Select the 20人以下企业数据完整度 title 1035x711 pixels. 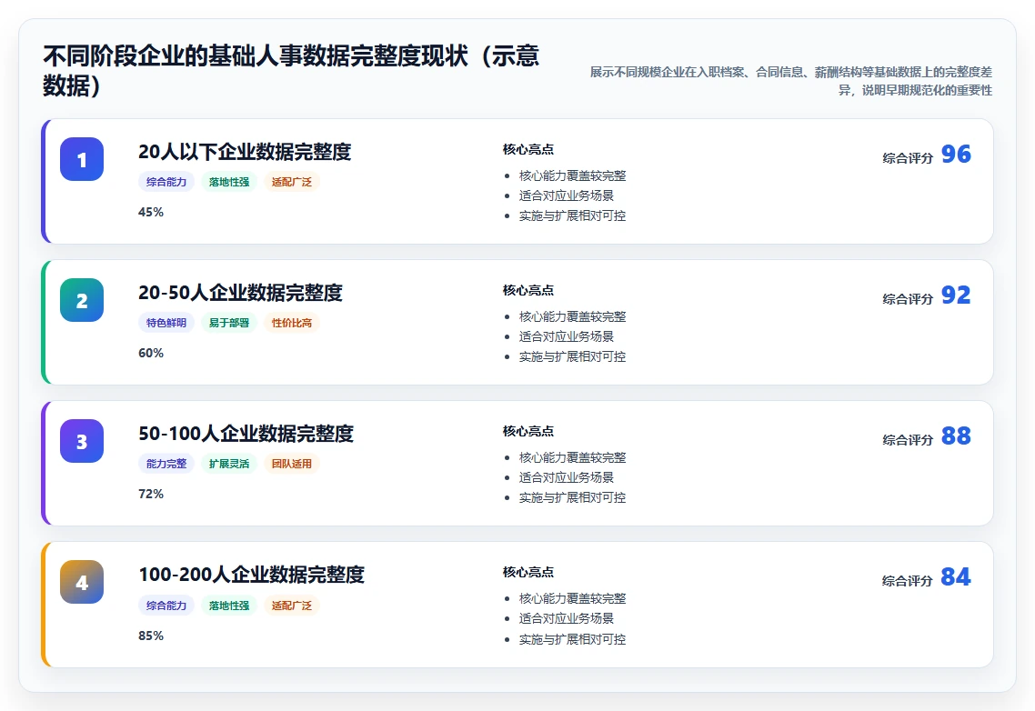245,152
